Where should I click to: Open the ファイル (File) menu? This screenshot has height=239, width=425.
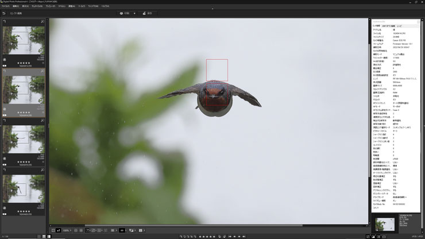pyautogui.click(x=5, y=6)
